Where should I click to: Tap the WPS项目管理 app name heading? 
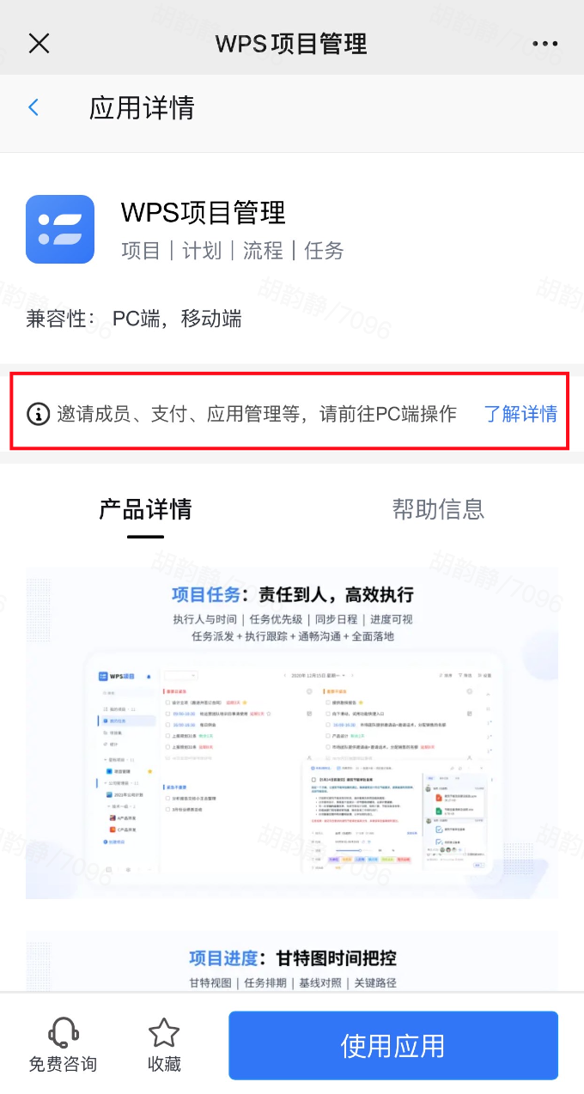[x=204, y=212]
